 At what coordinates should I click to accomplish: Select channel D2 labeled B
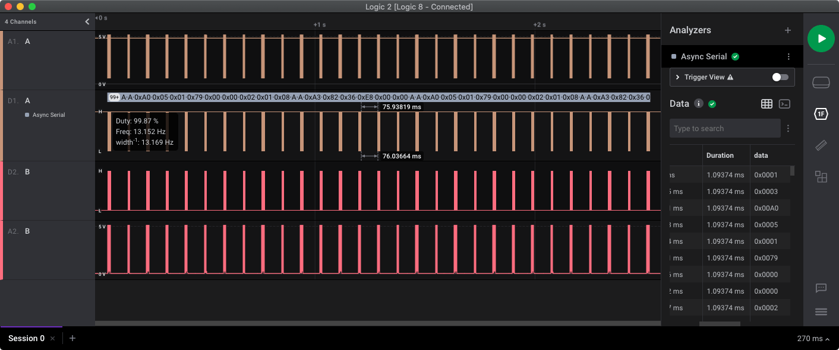pyautogui.click(x=48, y=190)
